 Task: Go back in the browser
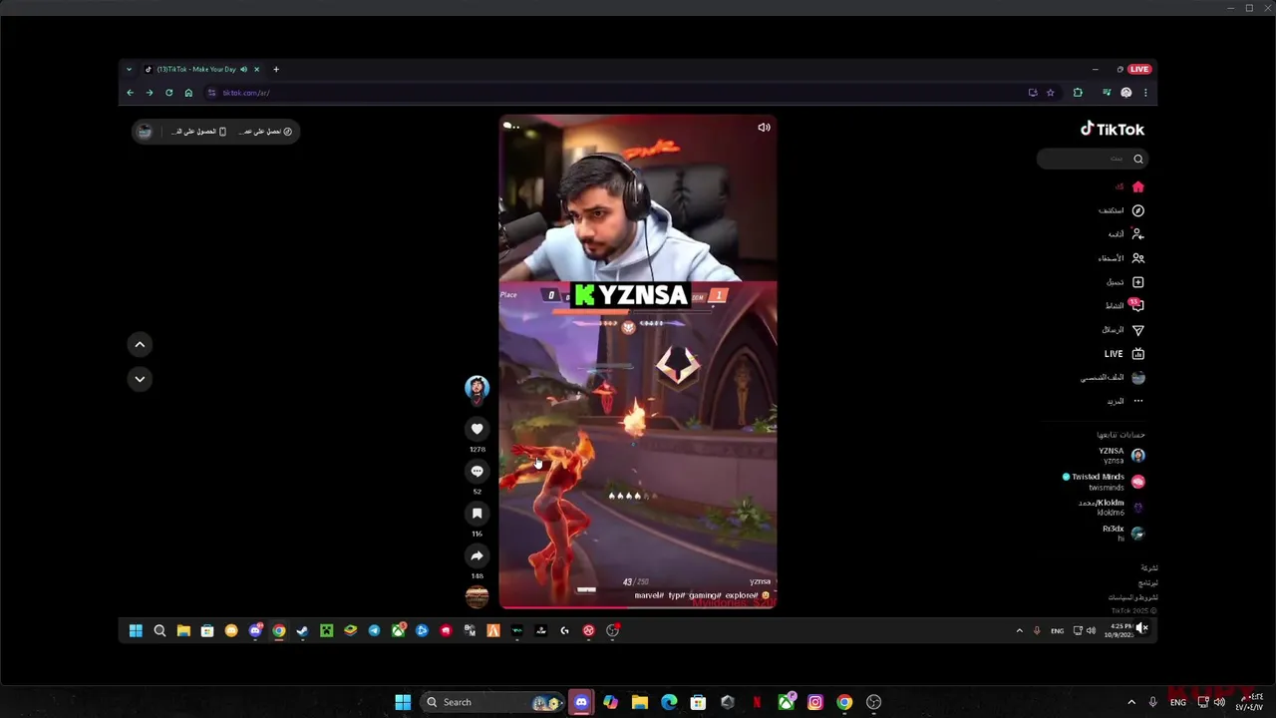click(x=130, y=93)
